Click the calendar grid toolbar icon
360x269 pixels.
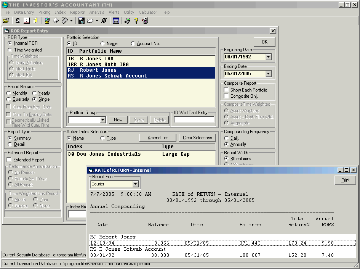[x=116, y=21]
